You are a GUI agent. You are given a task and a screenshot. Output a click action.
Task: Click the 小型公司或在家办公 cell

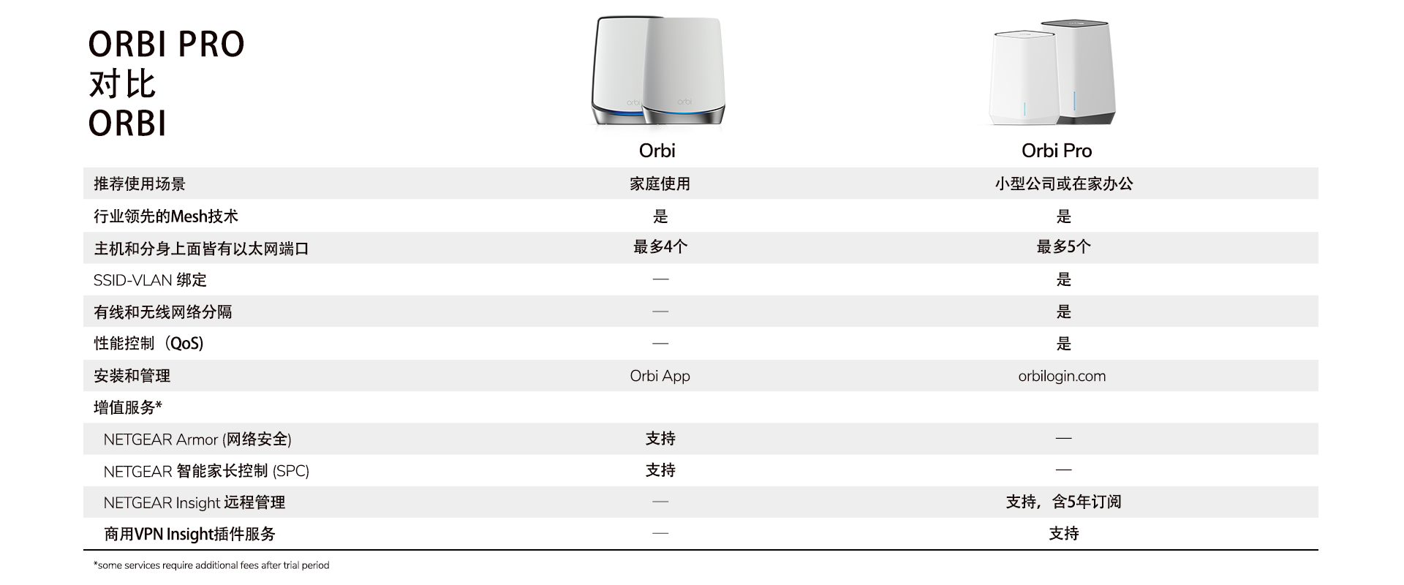(1063, 184)
